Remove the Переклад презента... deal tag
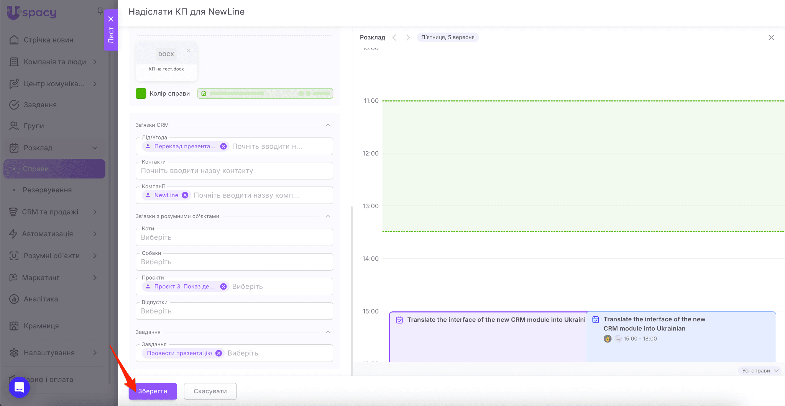This screenshot has width=785, height=406. point(223,146)
